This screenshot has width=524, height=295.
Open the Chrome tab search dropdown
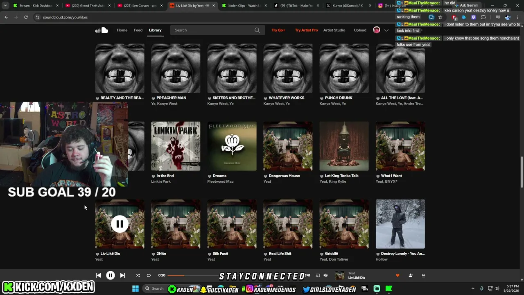(x=5, y=6)
